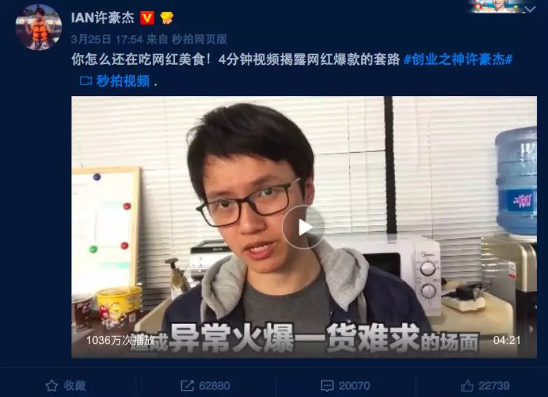548x397 pixels.
Task: Click the orange V verified badge
Action: pyautogui.click(x=147, y=17)
